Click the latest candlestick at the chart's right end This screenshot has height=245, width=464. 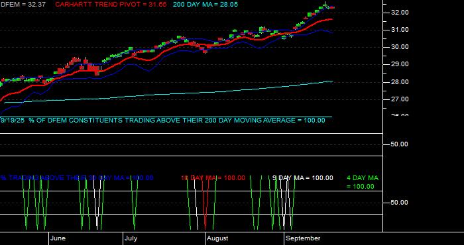click(333, 7)
